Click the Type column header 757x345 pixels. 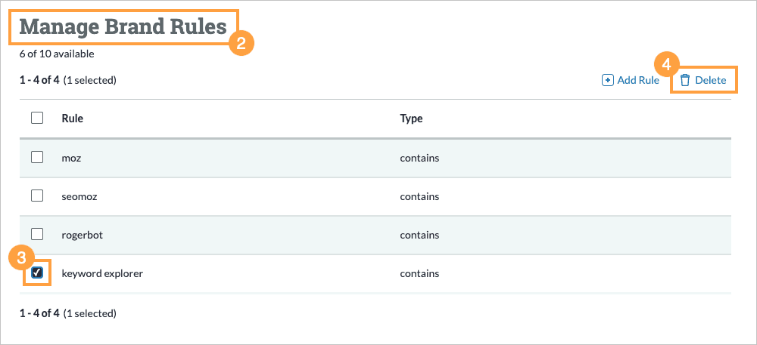click(411, 119)
